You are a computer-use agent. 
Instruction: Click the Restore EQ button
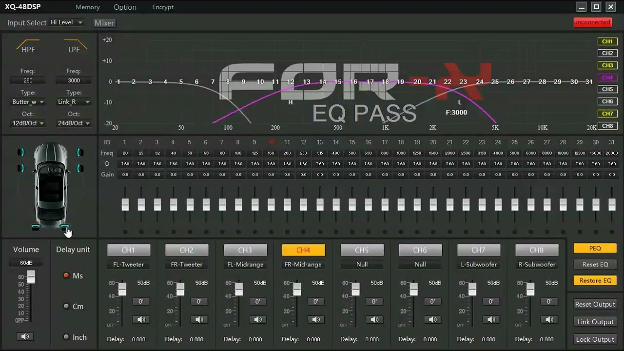click(x=595, y=280)
